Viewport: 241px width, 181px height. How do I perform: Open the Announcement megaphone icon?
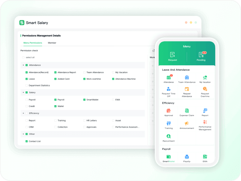187,123
